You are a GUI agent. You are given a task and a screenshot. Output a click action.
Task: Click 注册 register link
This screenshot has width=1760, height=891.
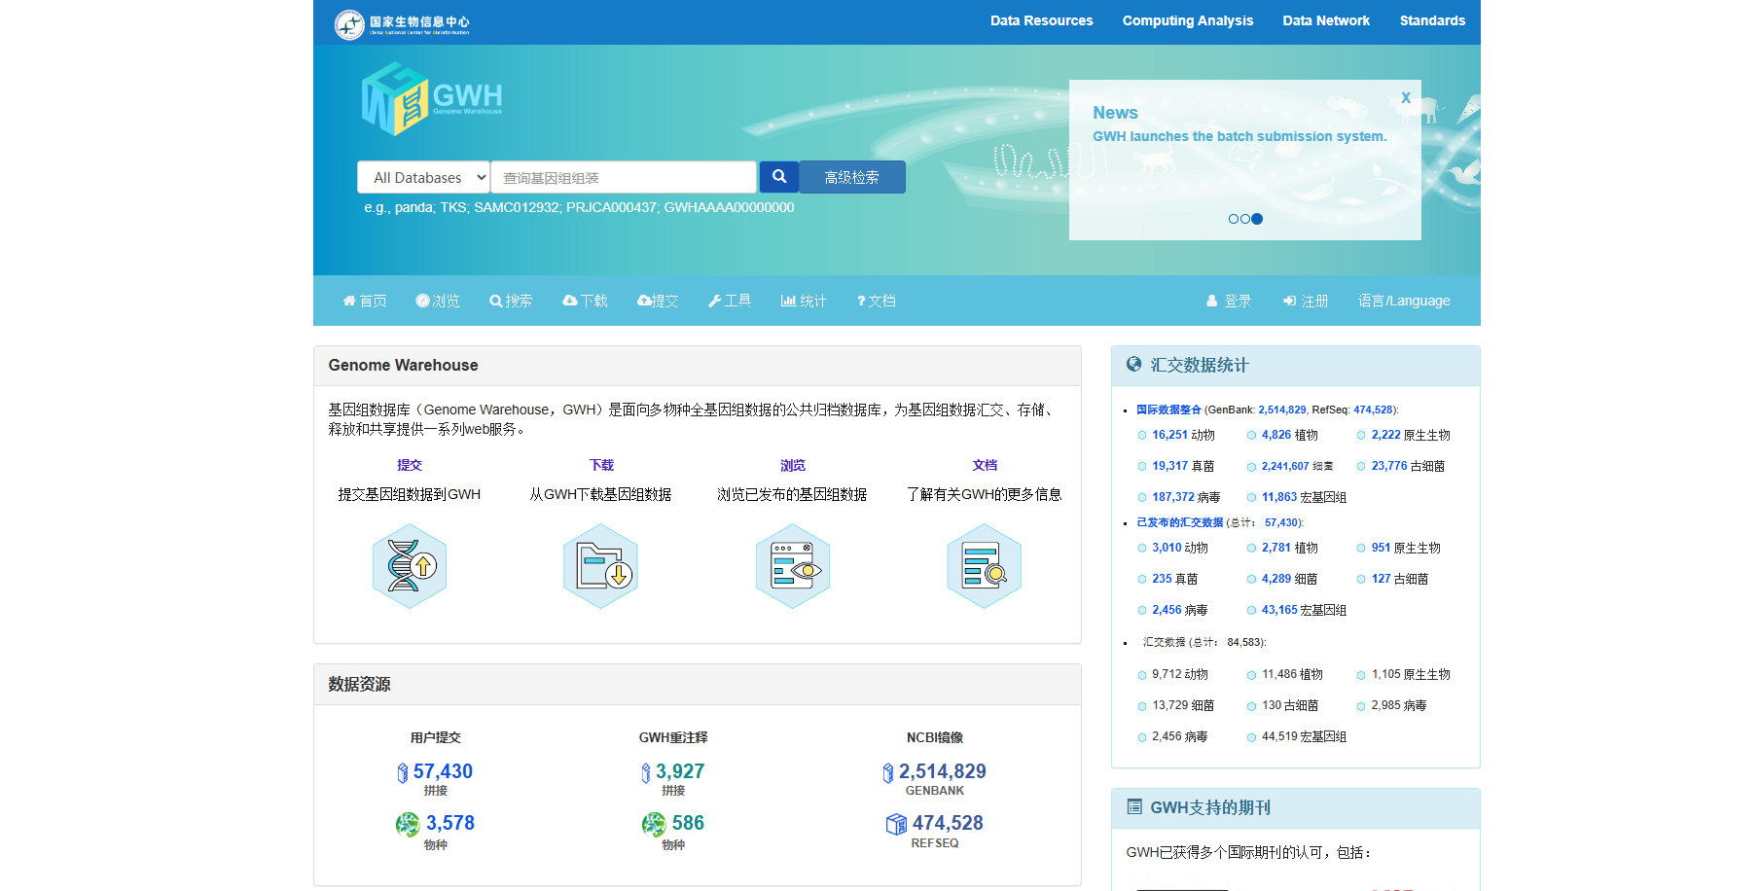tap(1306, 301)
